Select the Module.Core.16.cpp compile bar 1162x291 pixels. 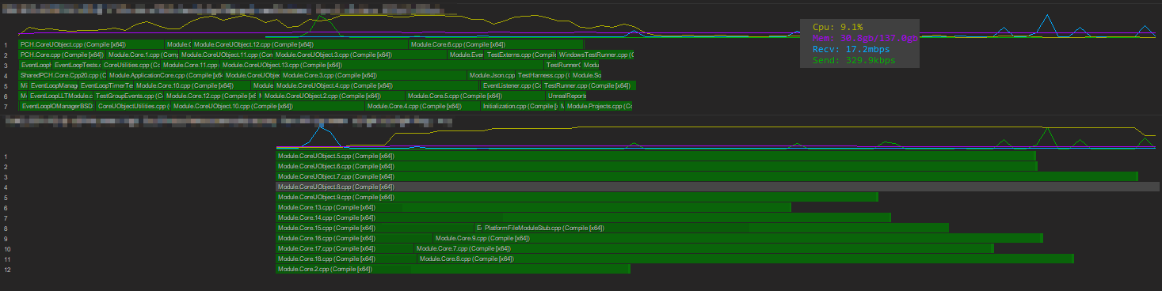click(355, 238)
